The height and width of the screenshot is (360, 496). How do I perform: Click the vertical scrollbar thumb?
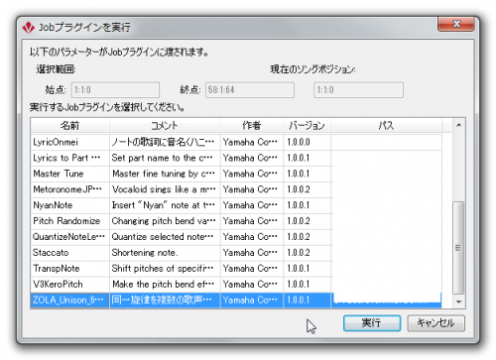[458, 248]
